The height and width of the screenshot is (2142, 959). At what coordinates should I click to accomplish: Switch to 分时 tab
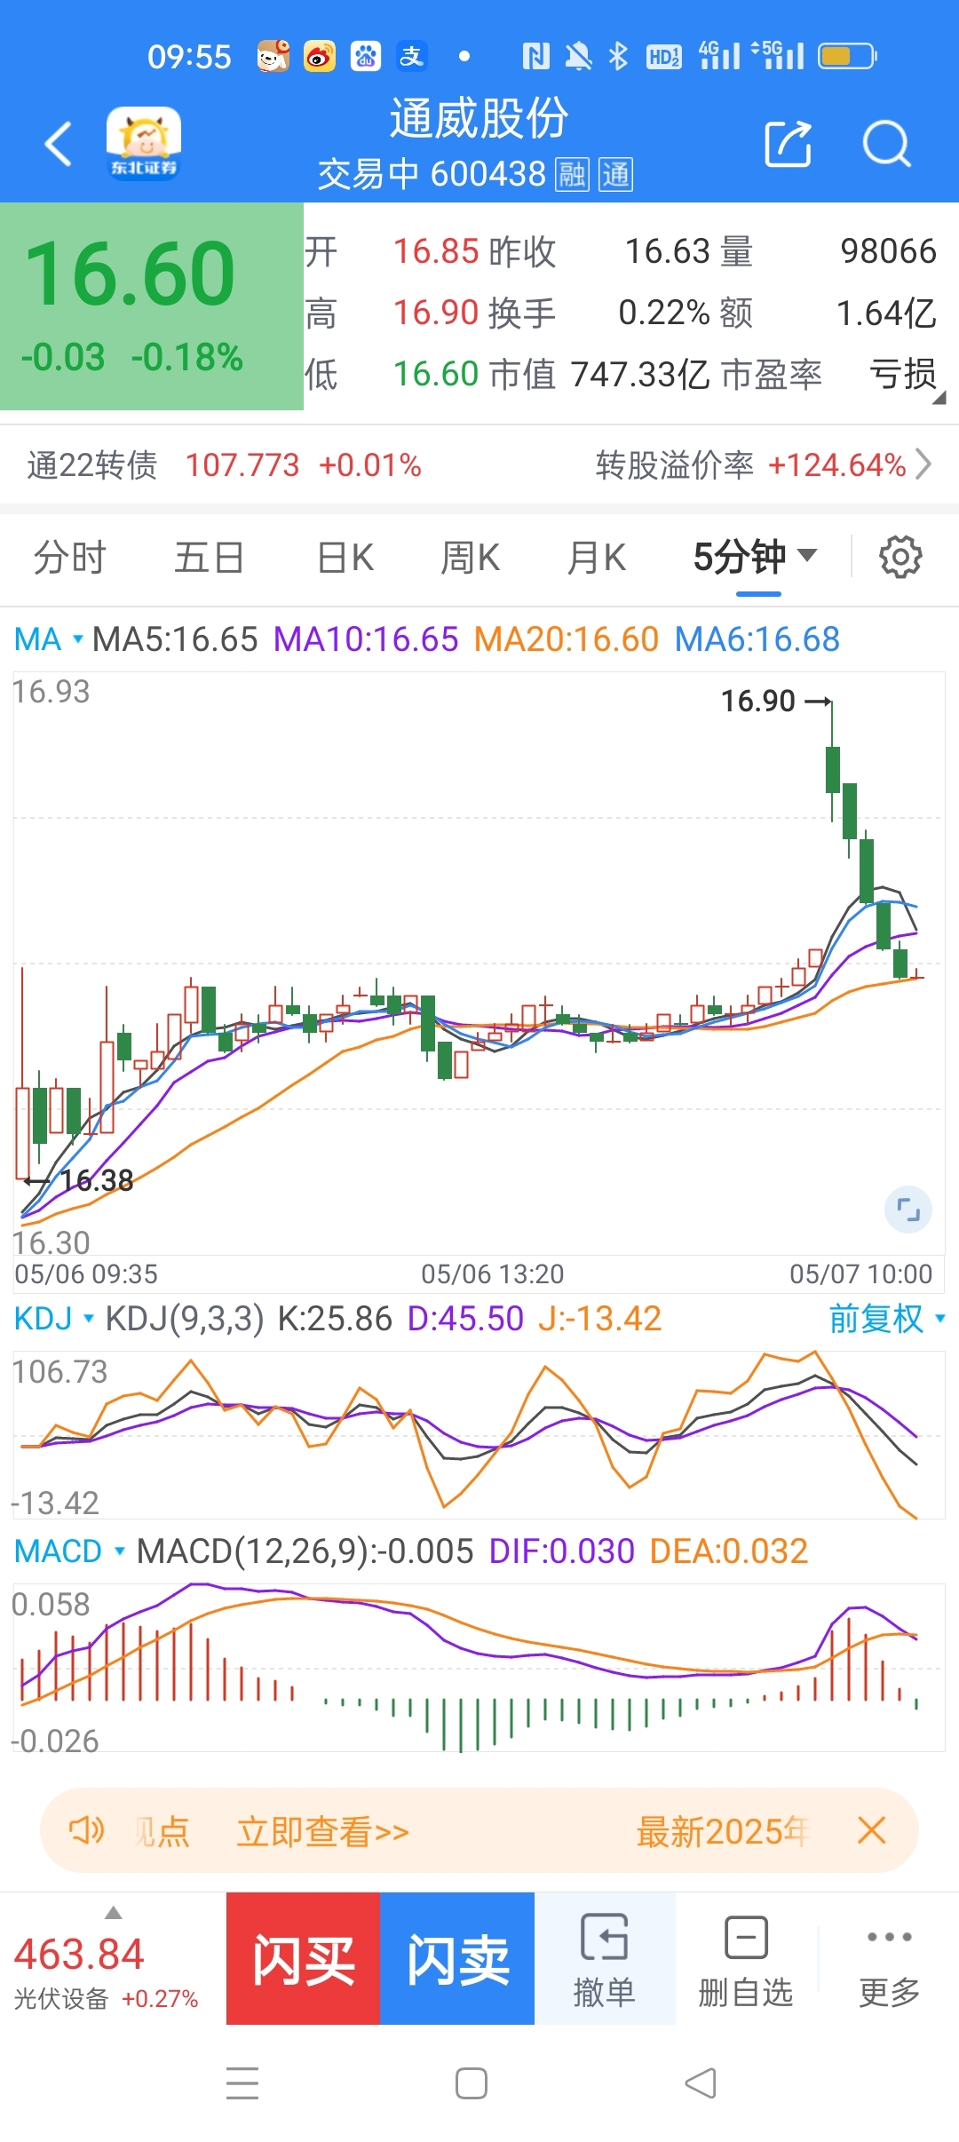click(x=70, y=558)
